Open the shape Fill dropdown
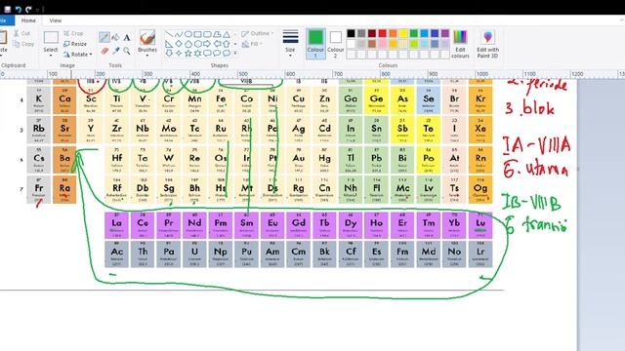625x351 pixels. 253,44
